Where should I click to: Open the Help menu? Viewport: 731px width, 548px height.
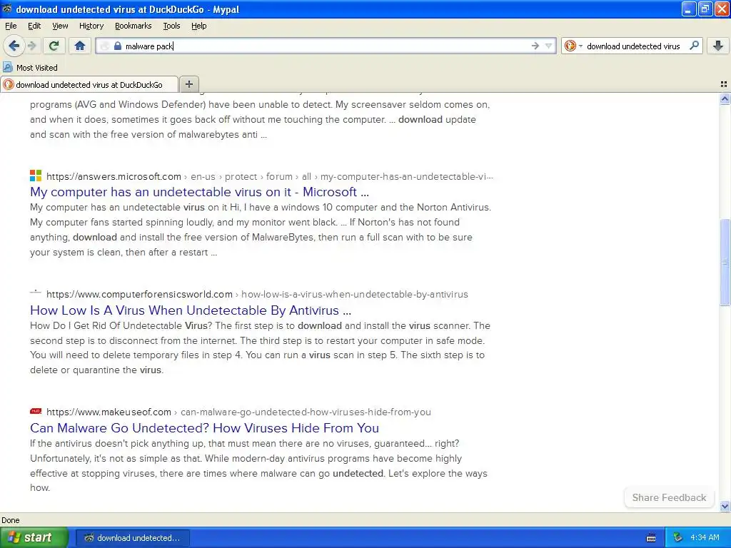point(198,26)
